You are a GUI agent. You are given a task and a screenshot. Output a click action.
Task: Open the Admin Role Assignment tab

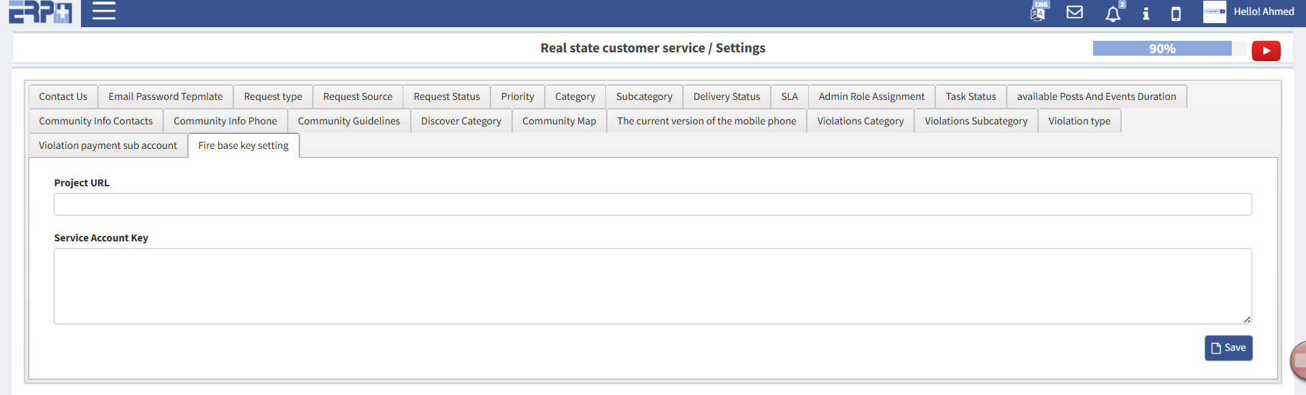(x=871, y=97)
